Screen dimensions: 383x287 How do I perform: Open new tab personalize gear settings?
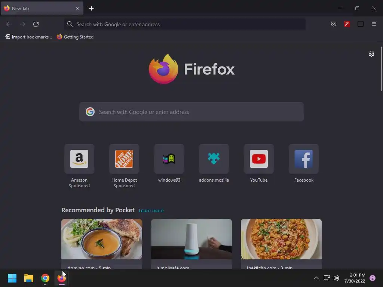pos(371,54)
